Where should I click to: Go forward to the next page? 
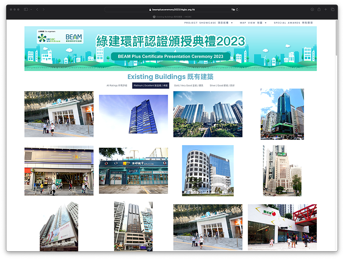(44, 9)
